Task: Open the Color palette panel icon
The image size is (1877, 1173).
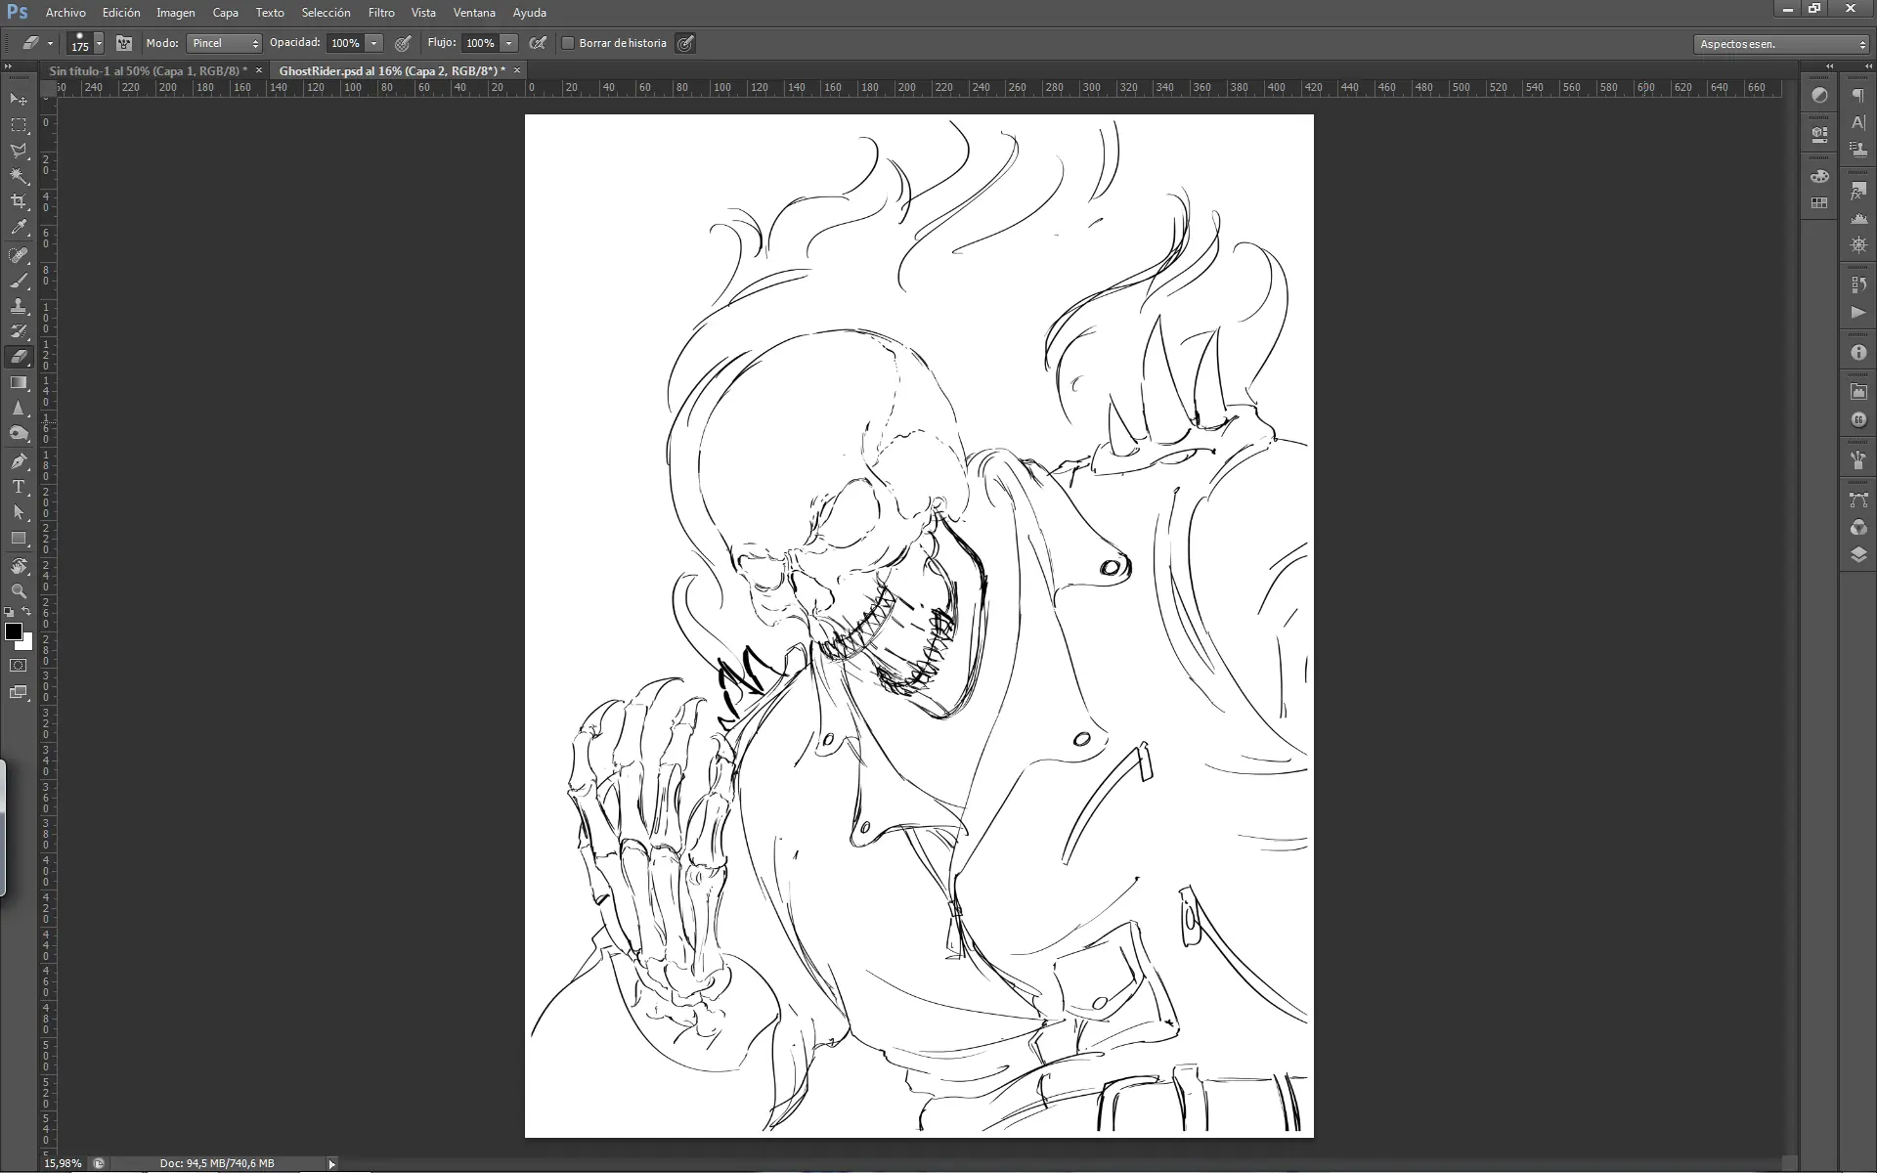Action: coord(1819,176)
